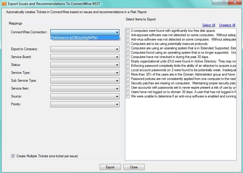
Task: Check computers not checked in 30 days
Action: click(x=127, y=57)
